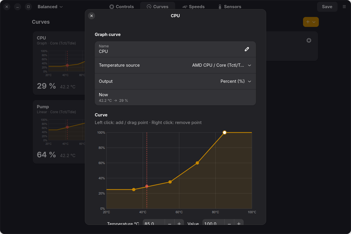Click the 'Graph · Core (Tctl/Tdie)' CPU subtitle
351x234 pixels.
pyautogui.click(x=56, y=43)
